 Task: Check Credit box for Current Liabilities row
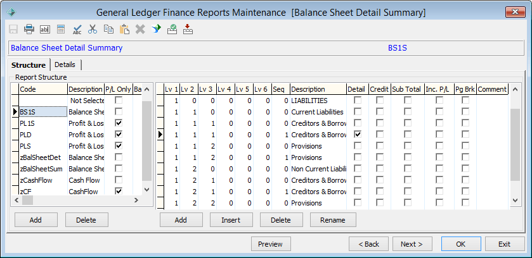point(380,111)
